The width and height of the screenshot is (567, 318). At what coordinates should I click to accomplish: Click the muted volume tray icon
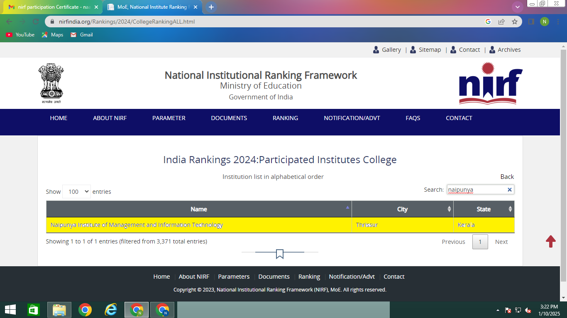point(528,310)
